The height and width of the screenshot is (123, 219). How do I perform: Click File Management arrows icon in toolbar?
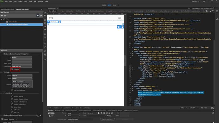[45, 16]
